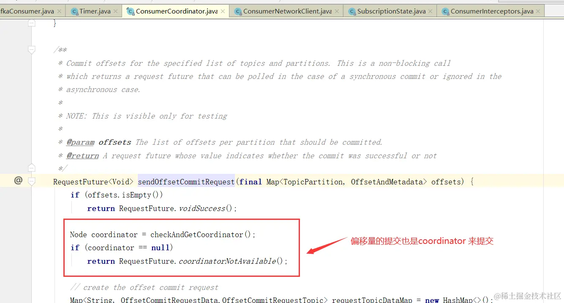Open the ConsumerNetworkClient.java tab

(x=287, y=11)
